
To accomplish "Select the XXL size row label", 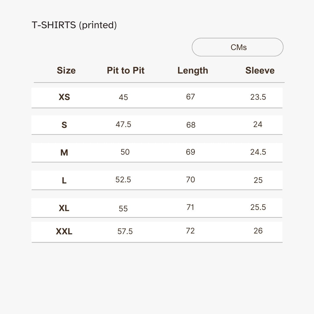I will (64, 231).
